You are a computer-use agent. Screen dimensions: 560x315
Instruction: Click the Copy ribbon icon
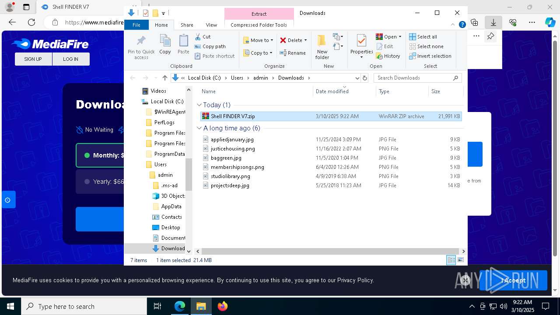pos(165,44)
